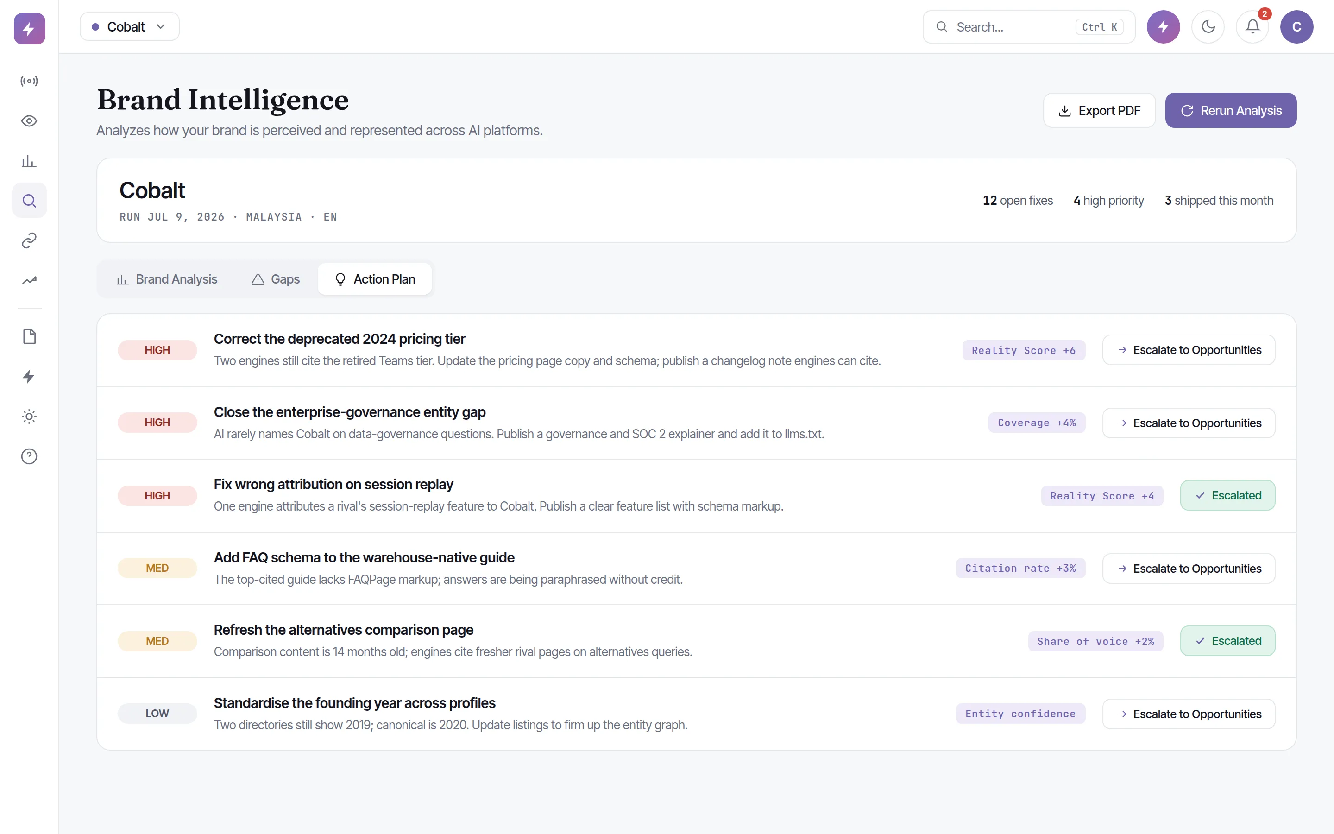
Task: Open the eye visibility sidebar icon
Action: click(29, 121)
